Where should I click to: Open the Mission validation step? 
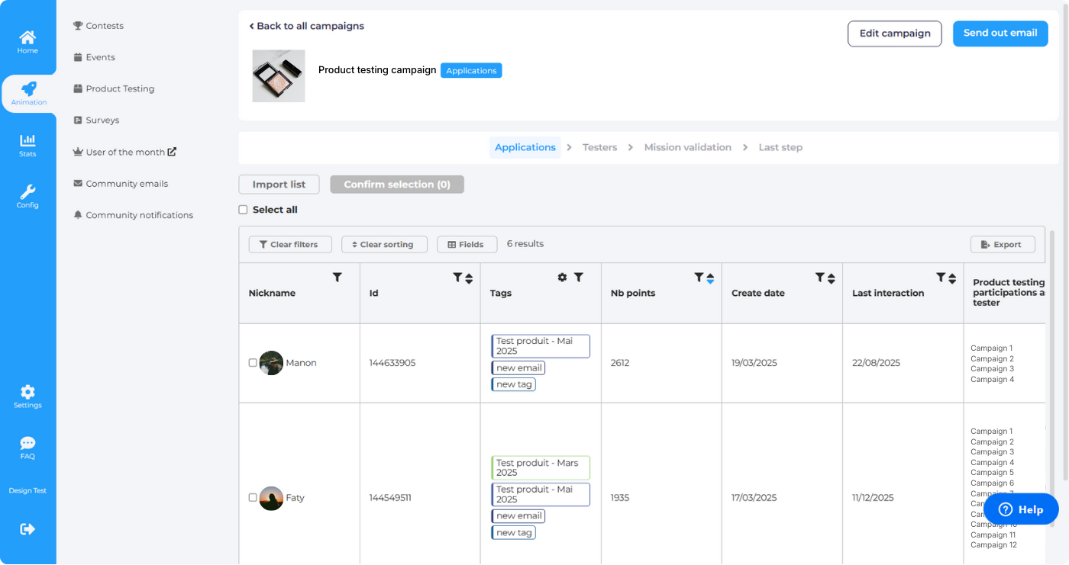(687, 147)
